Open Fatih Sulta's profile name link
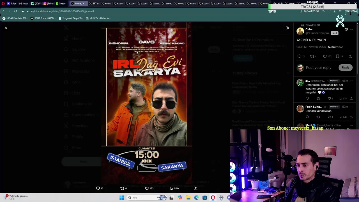Screen dimensions: 359x202 pyautogui.click(x=314, y=107)
